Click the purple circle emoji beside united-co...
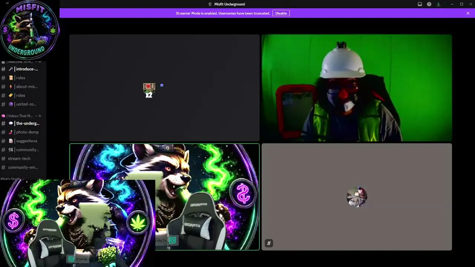 (11, 104)
